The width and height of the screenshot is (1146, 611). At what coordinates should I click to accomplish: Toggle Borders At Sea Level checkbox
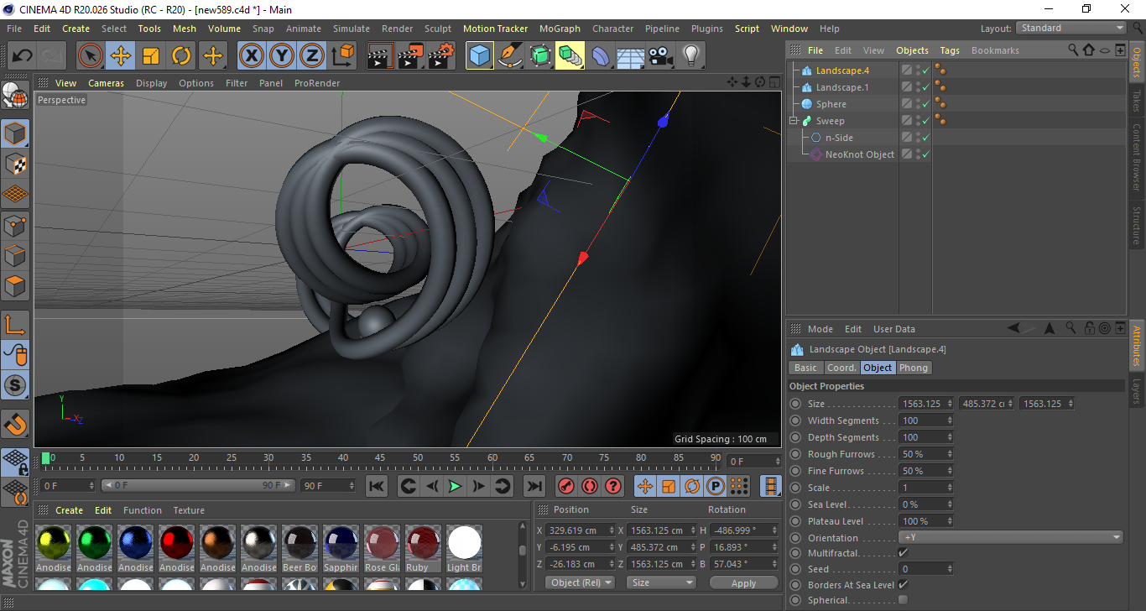[903, 584]
